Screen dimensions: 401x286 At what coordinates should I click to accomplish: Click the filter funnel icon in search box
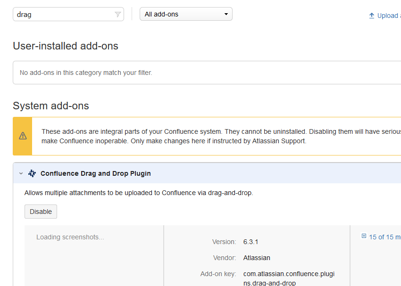click(x=118, y=15)
